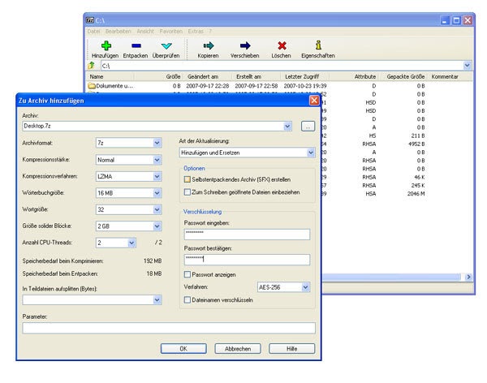Click the Abbrechen button

click(x=238, y=349)
